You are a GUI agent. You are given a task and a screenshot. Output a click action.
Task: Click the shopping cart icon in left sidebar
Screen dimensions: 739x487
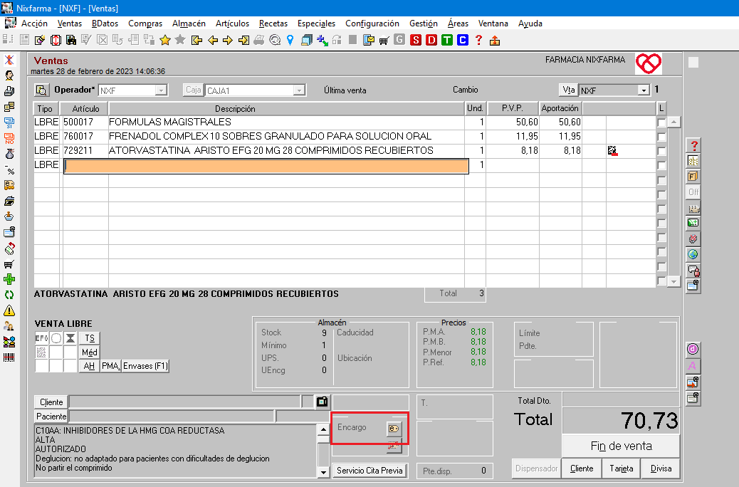[9, 263]
